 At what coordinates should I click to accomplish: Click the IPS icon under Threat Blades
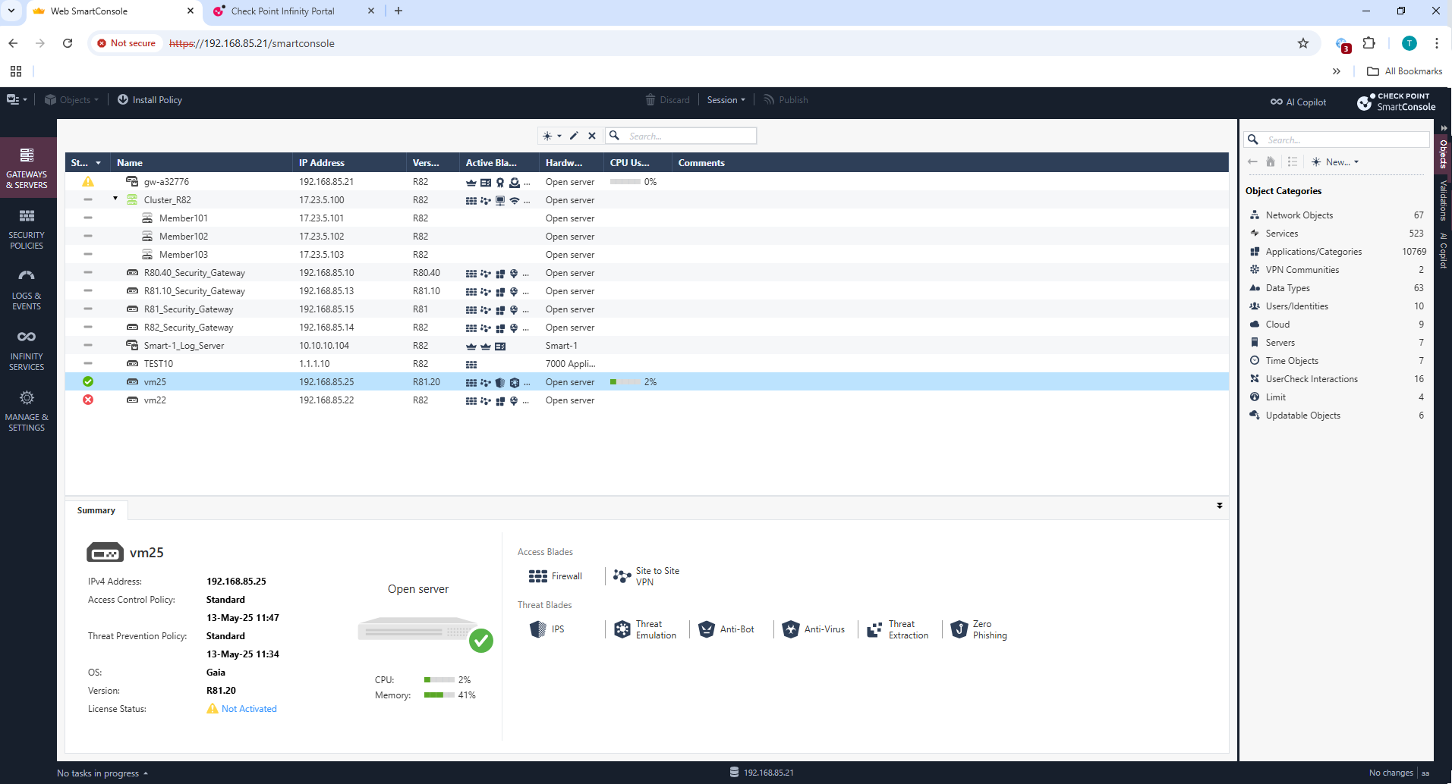tap(539, 629)
